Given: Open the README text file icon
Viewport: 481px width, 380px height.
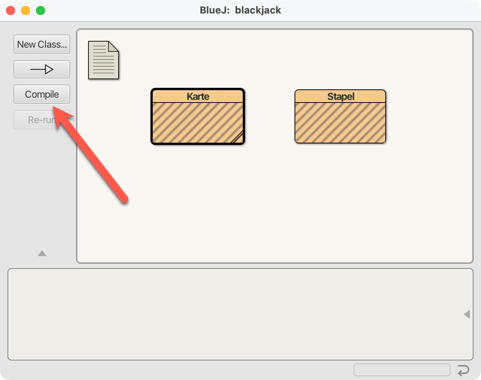Looking at the screenshot, I should pyautogui.click(x=104, y=60).
